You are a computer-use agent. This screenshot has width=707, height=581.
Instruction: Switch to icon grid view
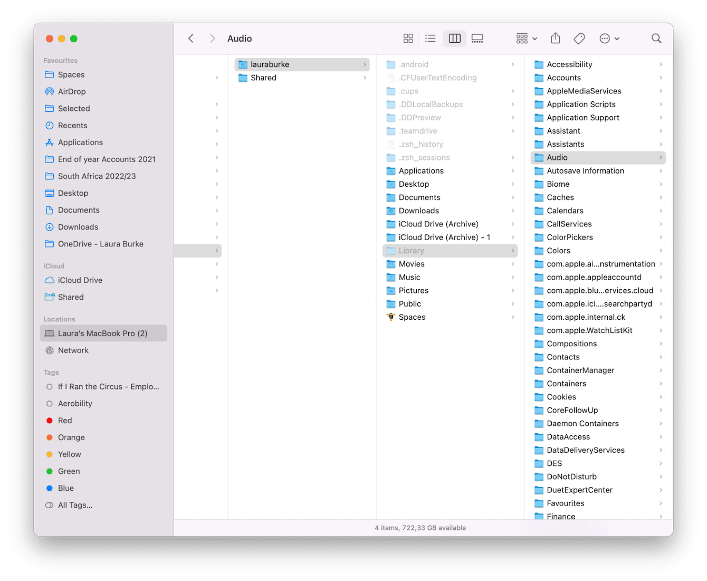408,39
